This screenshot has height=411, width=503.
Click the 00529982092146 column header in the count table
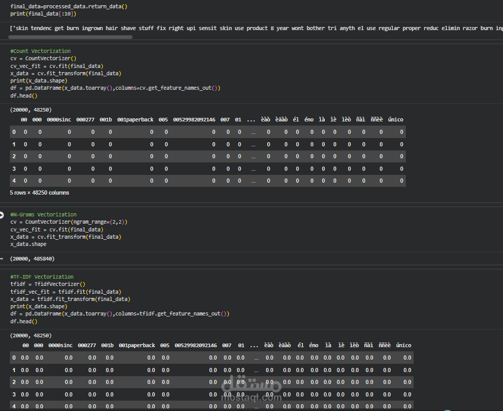pos(194,120)
